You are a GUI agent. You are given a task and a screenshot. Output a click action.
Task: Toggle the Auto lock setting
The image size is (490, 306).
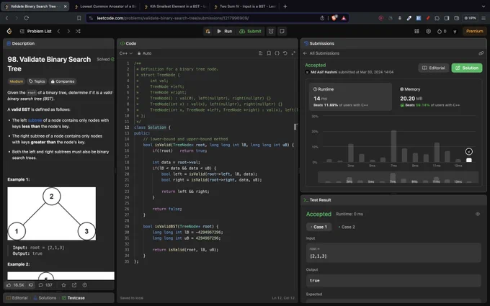(144, 53)
